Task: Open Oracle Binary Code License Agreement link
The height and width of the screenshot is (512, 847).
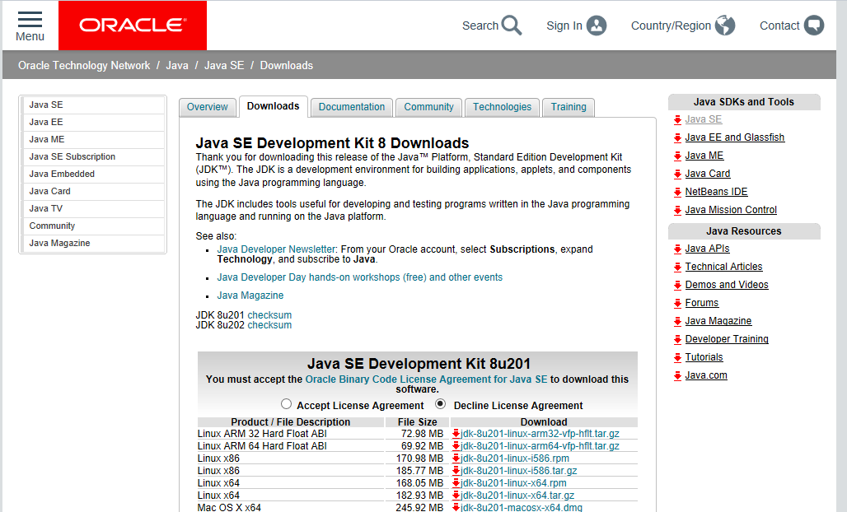Action: pyautogui.click(x=426, y=379)
